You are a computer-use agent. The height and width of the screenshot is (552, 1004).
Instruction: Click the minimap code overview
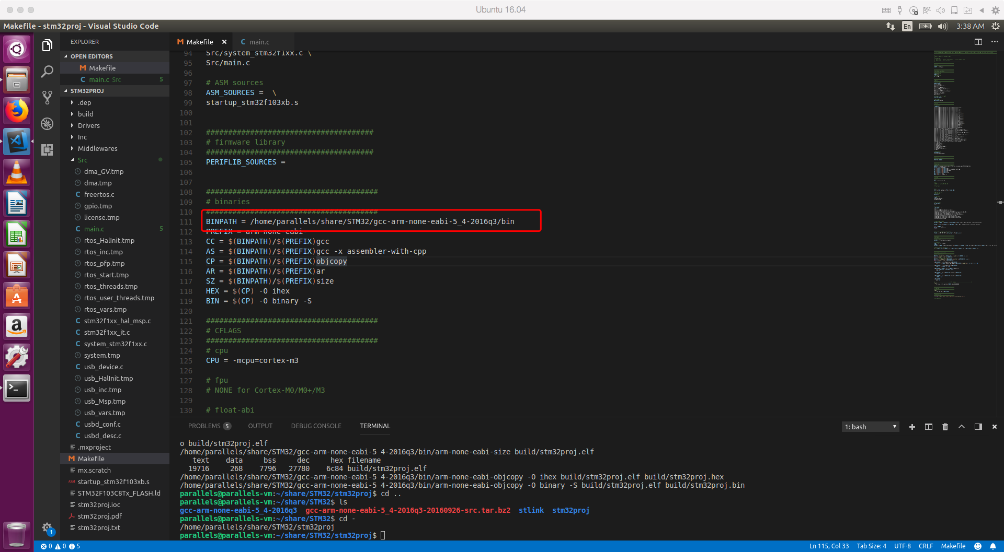point(965,175)
